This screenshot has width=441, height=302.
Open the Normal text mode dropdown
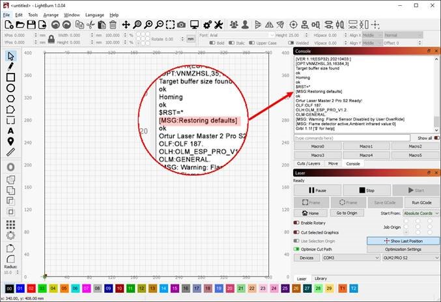pos(403,35)
